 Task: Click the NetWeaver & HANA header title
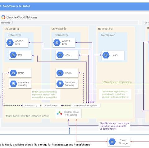15,6
